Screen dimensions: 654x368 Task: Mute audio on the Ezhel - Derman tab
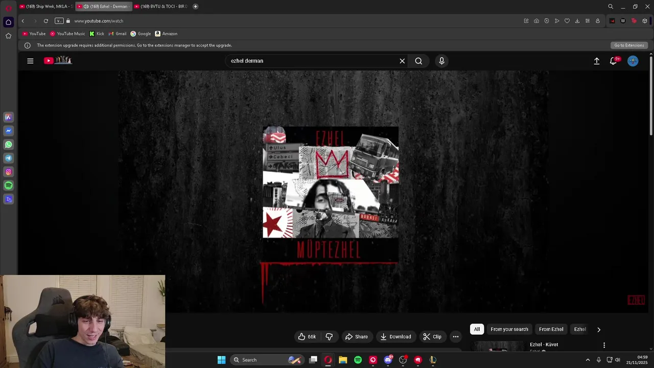pos(86,7)
